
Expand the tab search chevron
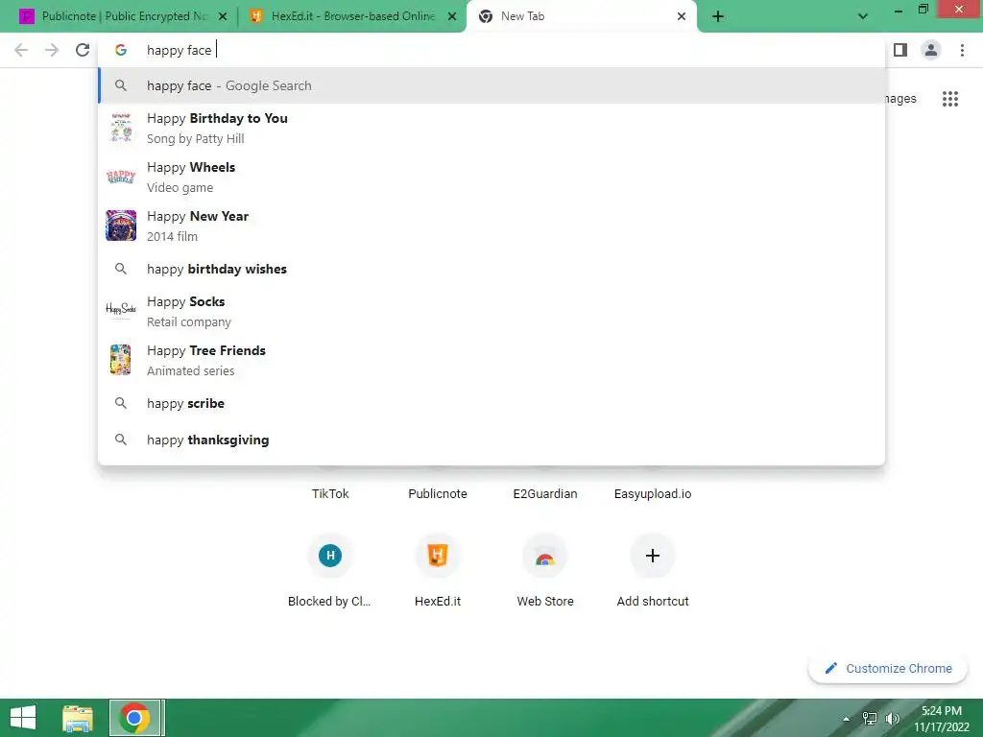click(863, 16)
